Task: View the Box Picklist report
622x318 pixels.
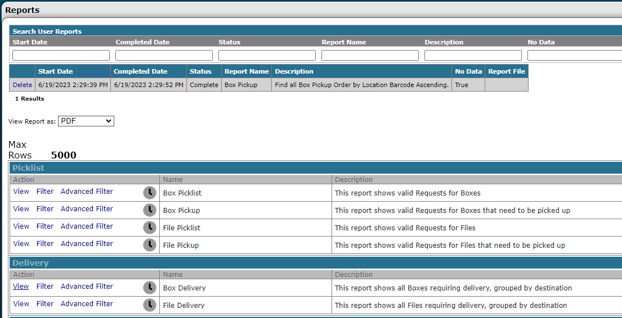Action: point(21,192)
